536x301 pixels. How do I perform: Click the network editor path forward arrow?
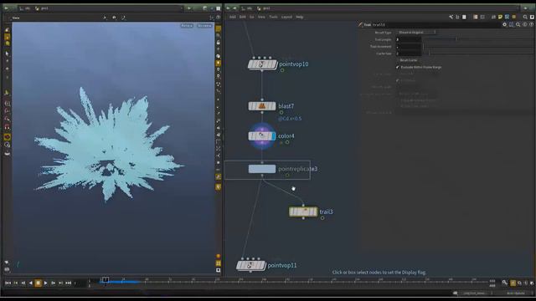(234, 8)
